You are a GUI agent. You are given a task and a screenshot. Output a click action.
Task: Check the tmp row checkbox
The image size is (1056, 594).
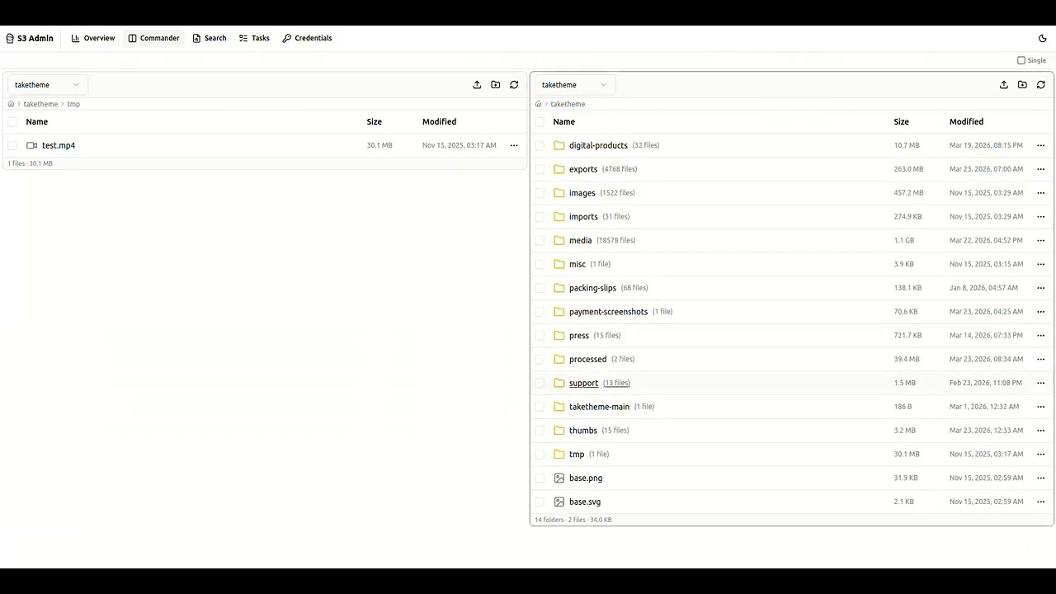click(x=540, y=455)
